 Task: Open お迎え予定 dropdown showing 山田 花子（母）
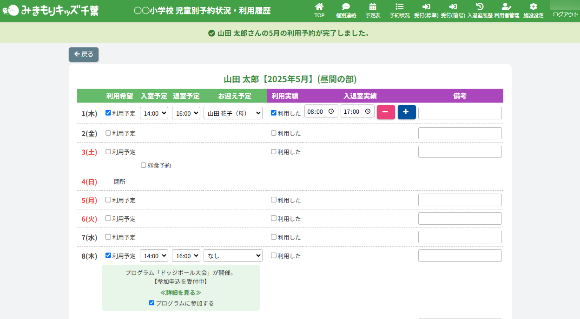coord(233,113)
